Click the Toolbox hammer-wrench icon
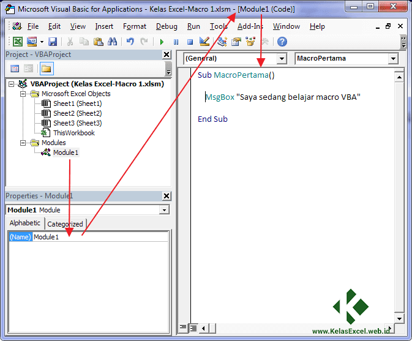Image resolution: width=412 pixels, height=341 pixels. click(264, 42)
